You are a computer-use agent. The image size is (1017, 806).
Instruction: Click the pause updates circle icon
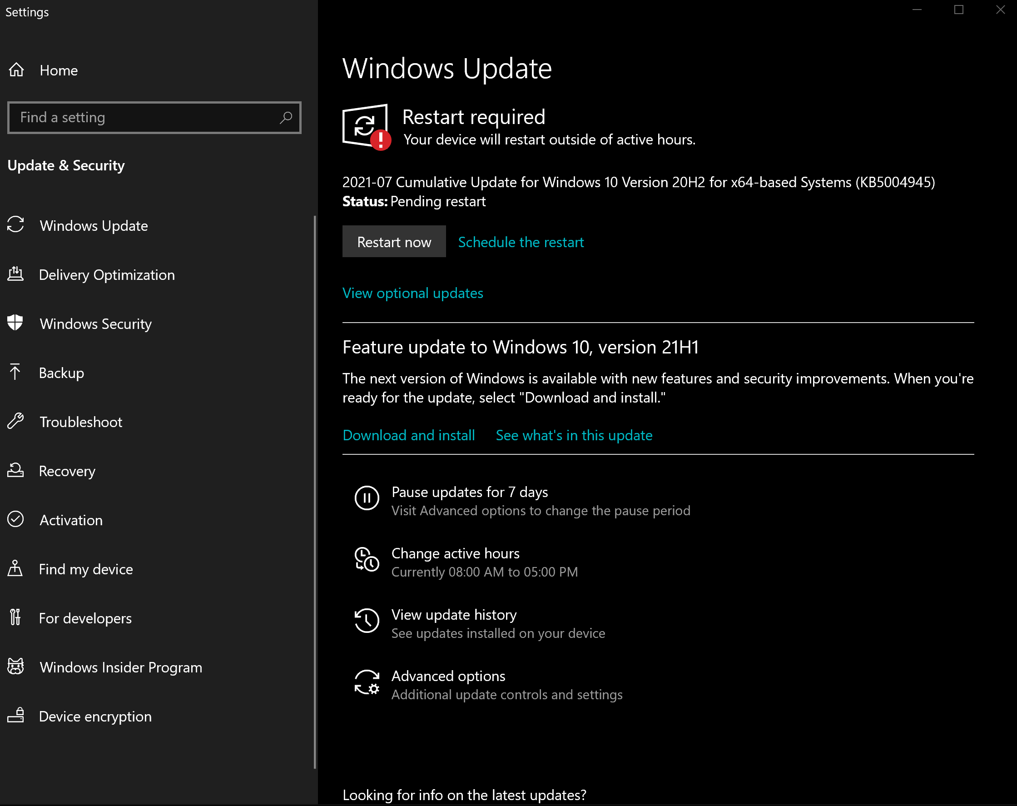coord(367,498)
